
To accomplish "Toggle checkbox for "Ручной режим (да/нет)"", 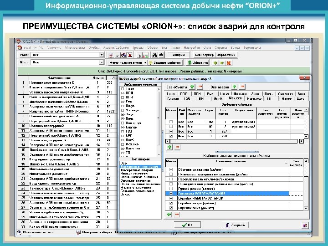I will [171, 189].
